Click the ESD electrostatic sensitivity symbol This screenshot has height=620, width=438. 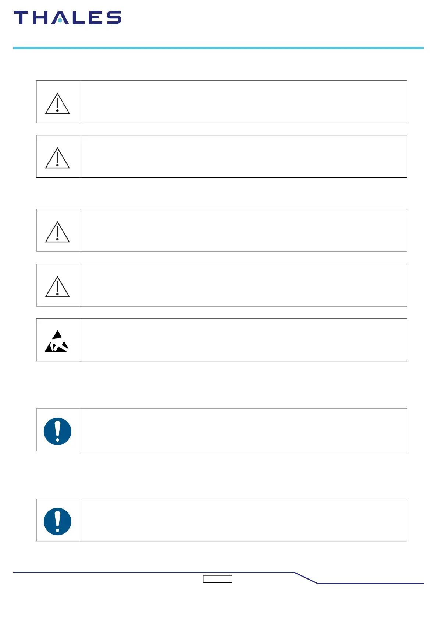pos(57,342)
